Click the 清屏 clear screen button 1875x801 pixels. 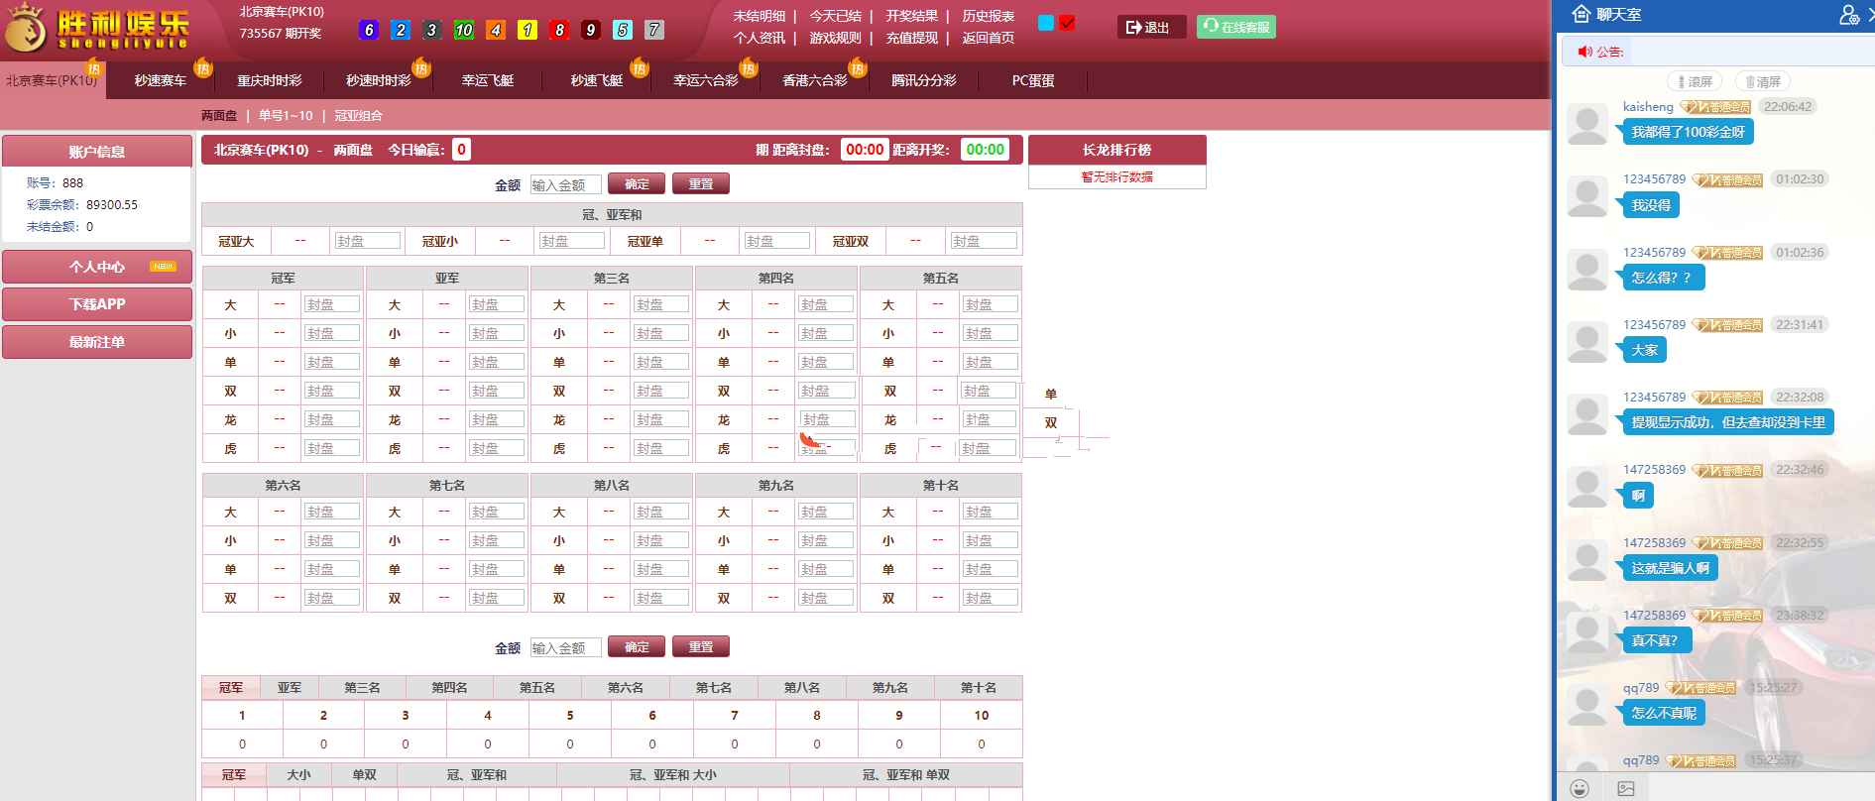[x=1763, y=81]
